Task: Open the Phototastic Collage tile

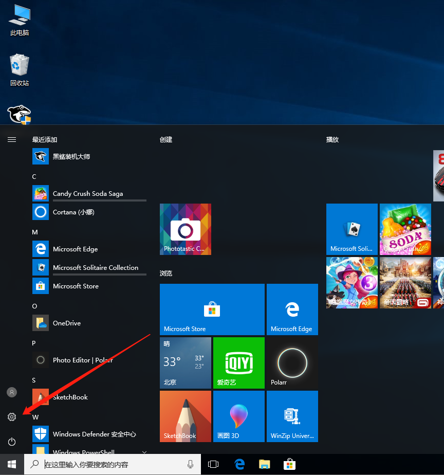Action: pos(186,229)
